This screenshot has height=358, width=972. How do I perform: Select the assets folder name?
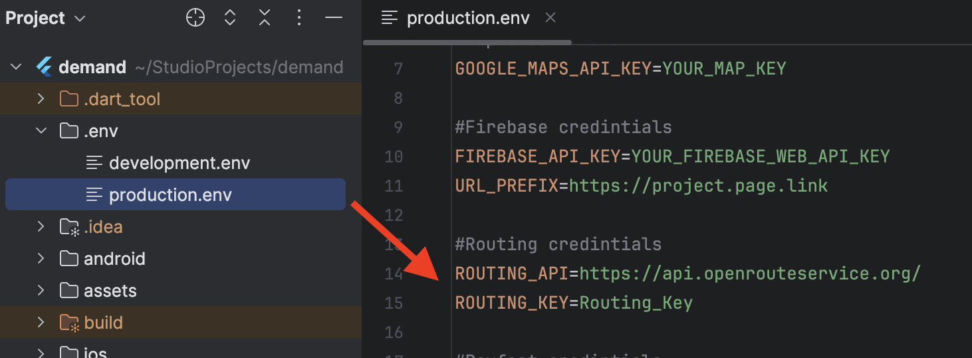pyautogui.click(x=110, y=291)
